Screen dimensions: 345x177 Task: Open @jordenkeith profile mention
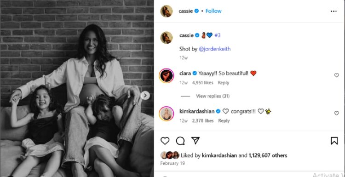(x=214, y=49)
